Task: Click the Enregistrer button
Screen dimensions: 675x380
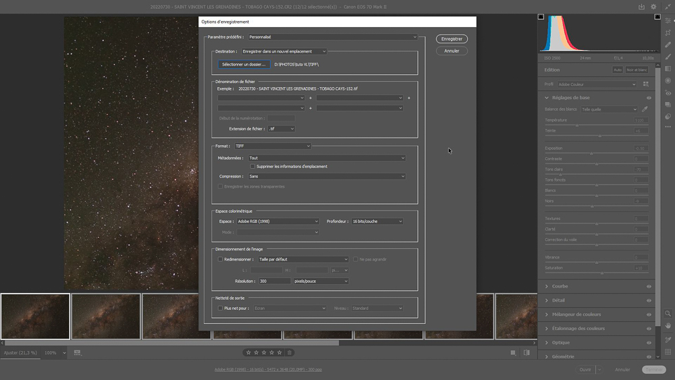Action: (x=452, y=38)
